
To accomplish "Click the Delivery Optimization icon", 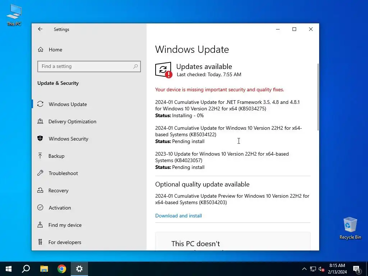I will [x=40, y=121].
